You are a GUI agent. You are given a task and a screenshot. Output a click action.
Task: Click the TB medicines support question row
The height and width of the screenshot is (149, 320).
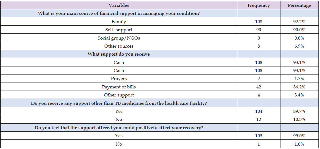point(119,103)
